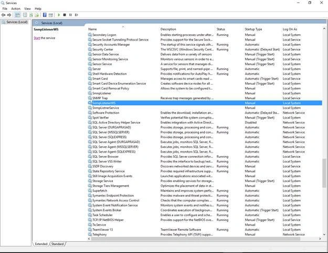Viewport: 328px width, 253px height.
Task: Click the gear icon beside Smart Card
Action: coord(90,78)
